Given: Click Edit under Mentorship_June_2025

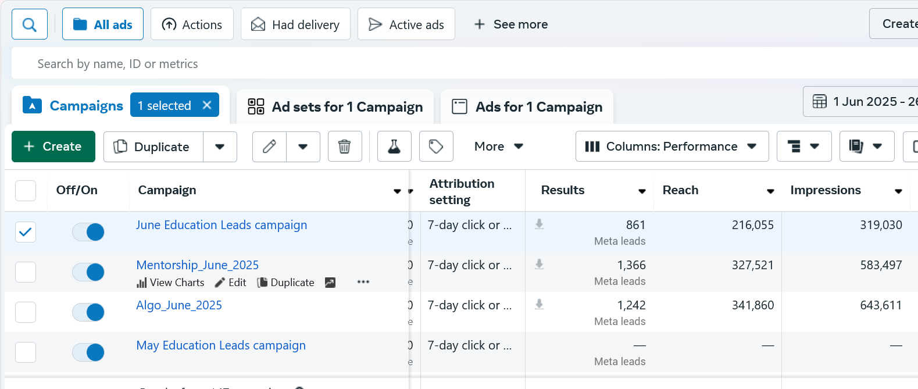Looking at the screenshot, I should click(231, 283).
